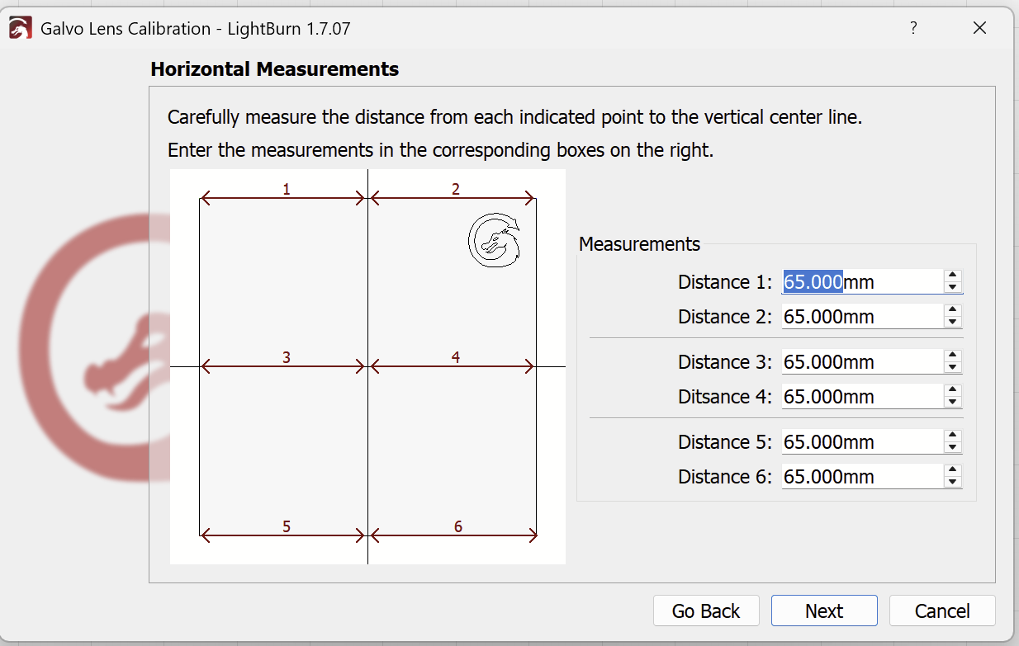Decrease Distance 3 with down arrow

point(953,367)
